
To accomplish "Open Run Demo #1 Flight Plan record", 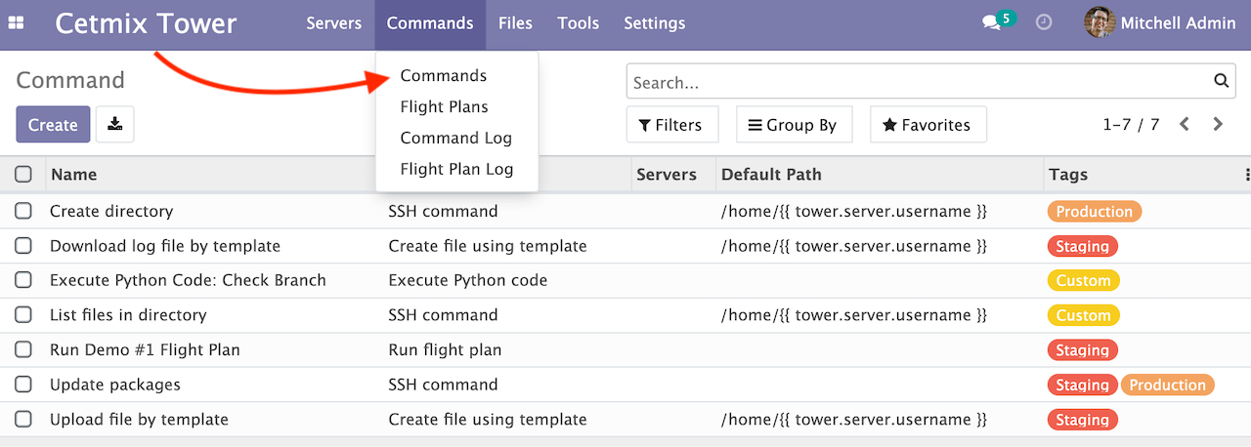I will [x=145, y=349].
